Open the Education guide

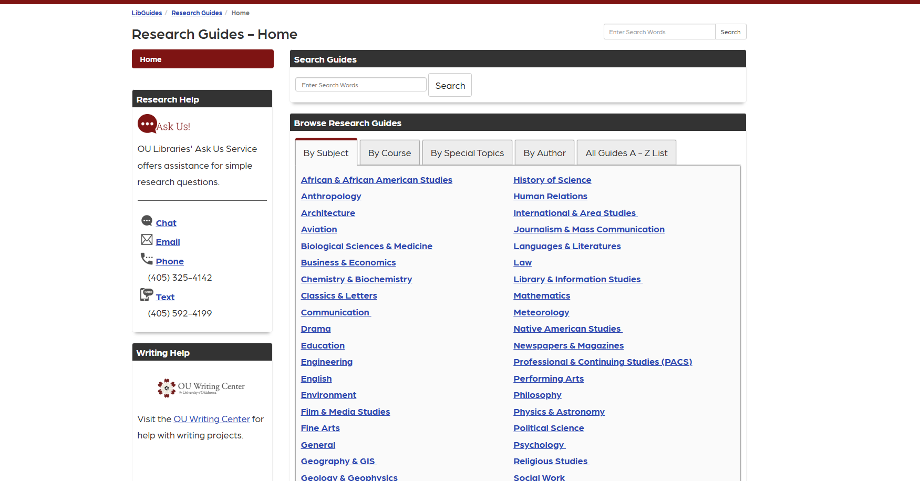[x=323, y=345]
